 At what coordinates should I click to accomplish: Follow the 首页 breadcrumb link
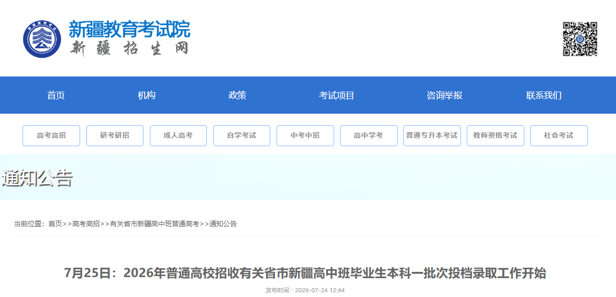(55, 224)
